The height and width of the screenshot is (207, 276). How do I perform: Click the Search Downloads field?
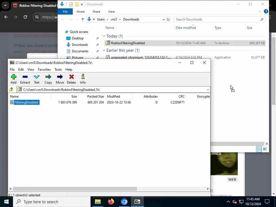[x=219, y=19]
